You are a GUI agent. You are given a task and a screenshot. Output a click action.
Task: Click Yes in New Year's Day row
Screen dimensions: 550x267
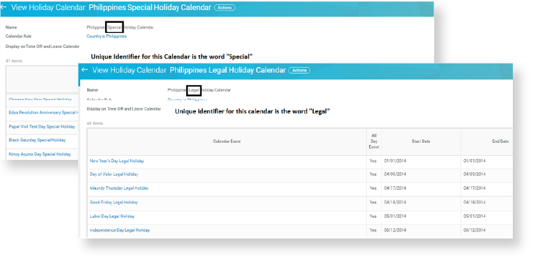[x=373, y=161]
